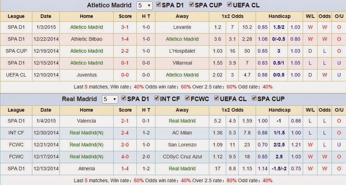Open Juventus team link
This screenshot has height=185, width=346.
pos(86,75)
